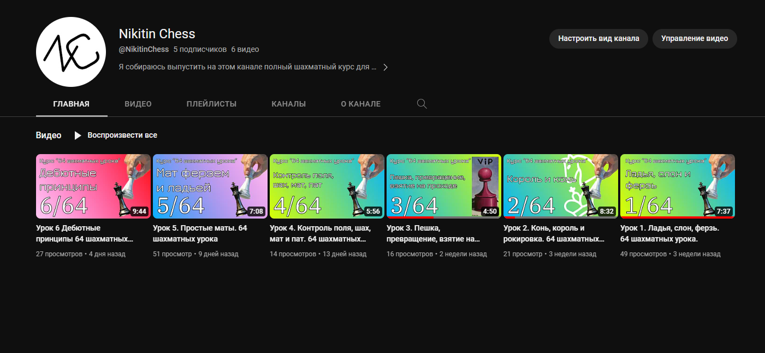This screenshot has height=353, width=765.
Task: Open thumbnail 4/64 Контроль поля
Action: [327, 186]
